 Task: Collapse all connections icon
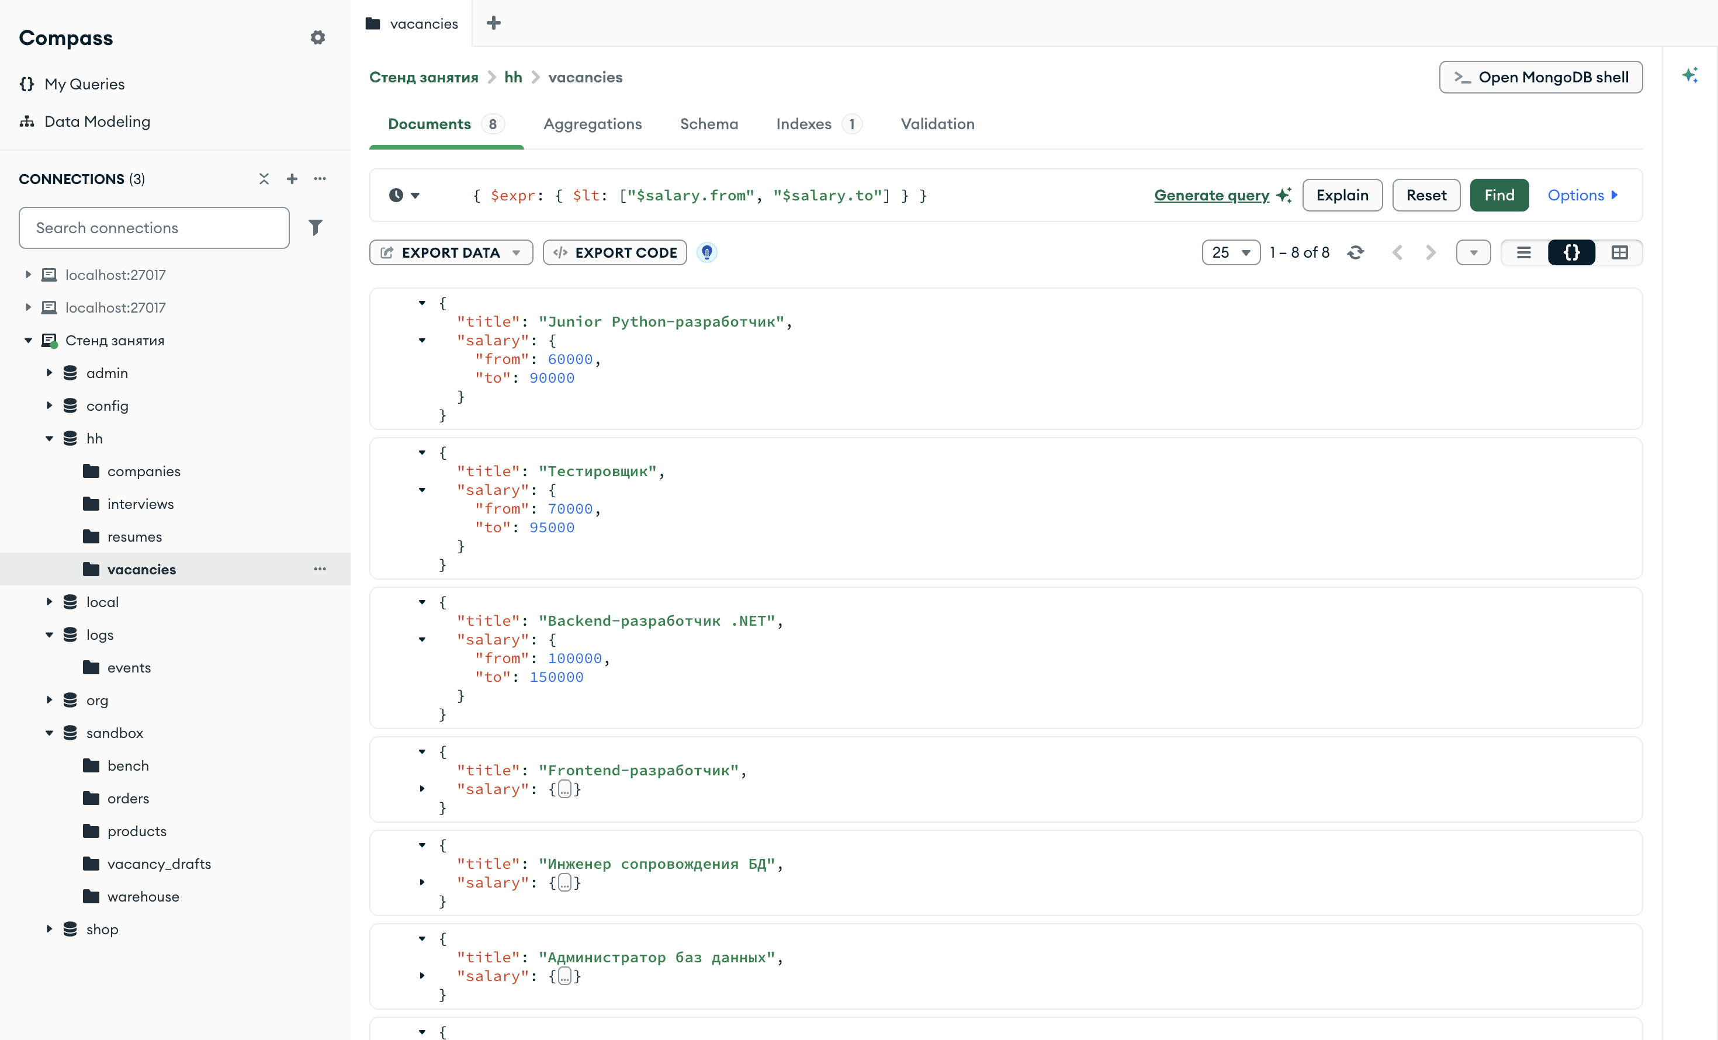coord(264,179)
